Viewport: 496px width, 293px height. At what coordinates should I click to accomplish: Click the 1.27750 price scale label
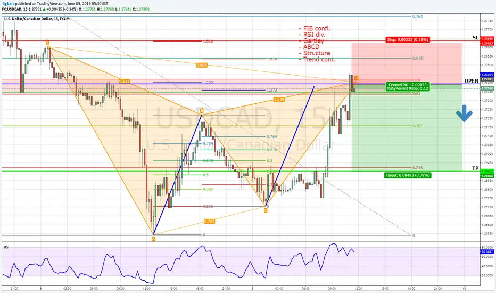pyautogui.click(x=487, y=21)
